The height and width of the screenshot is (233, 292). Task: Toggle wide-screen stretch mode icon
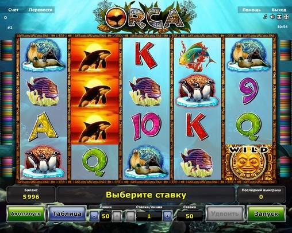coord(279,17)
